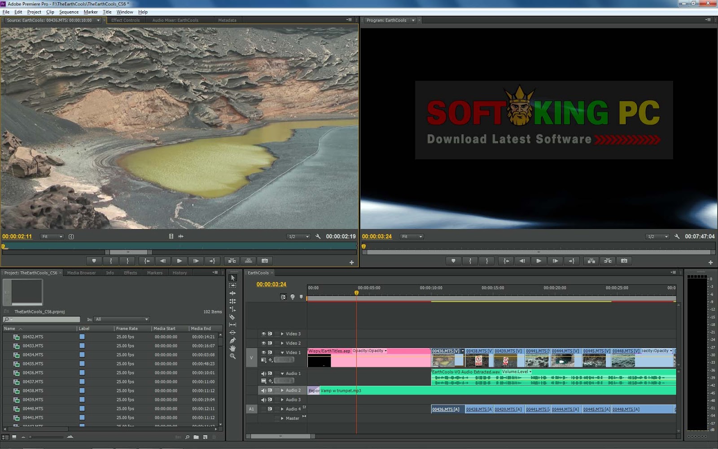Select the Pen tool
The width and height of the screenshot is (718, 449).
pos(232,340)
